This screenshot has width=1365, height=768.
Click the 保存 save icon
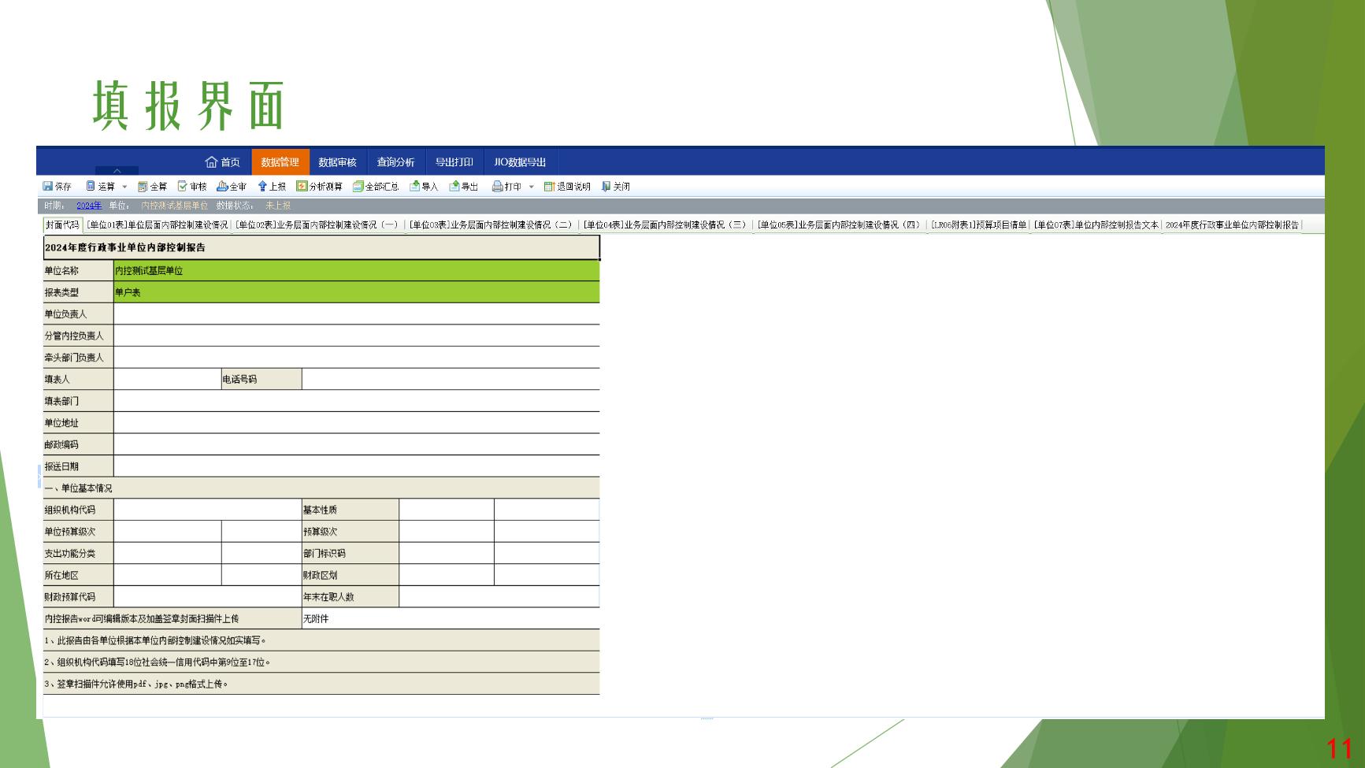point(48,187)
